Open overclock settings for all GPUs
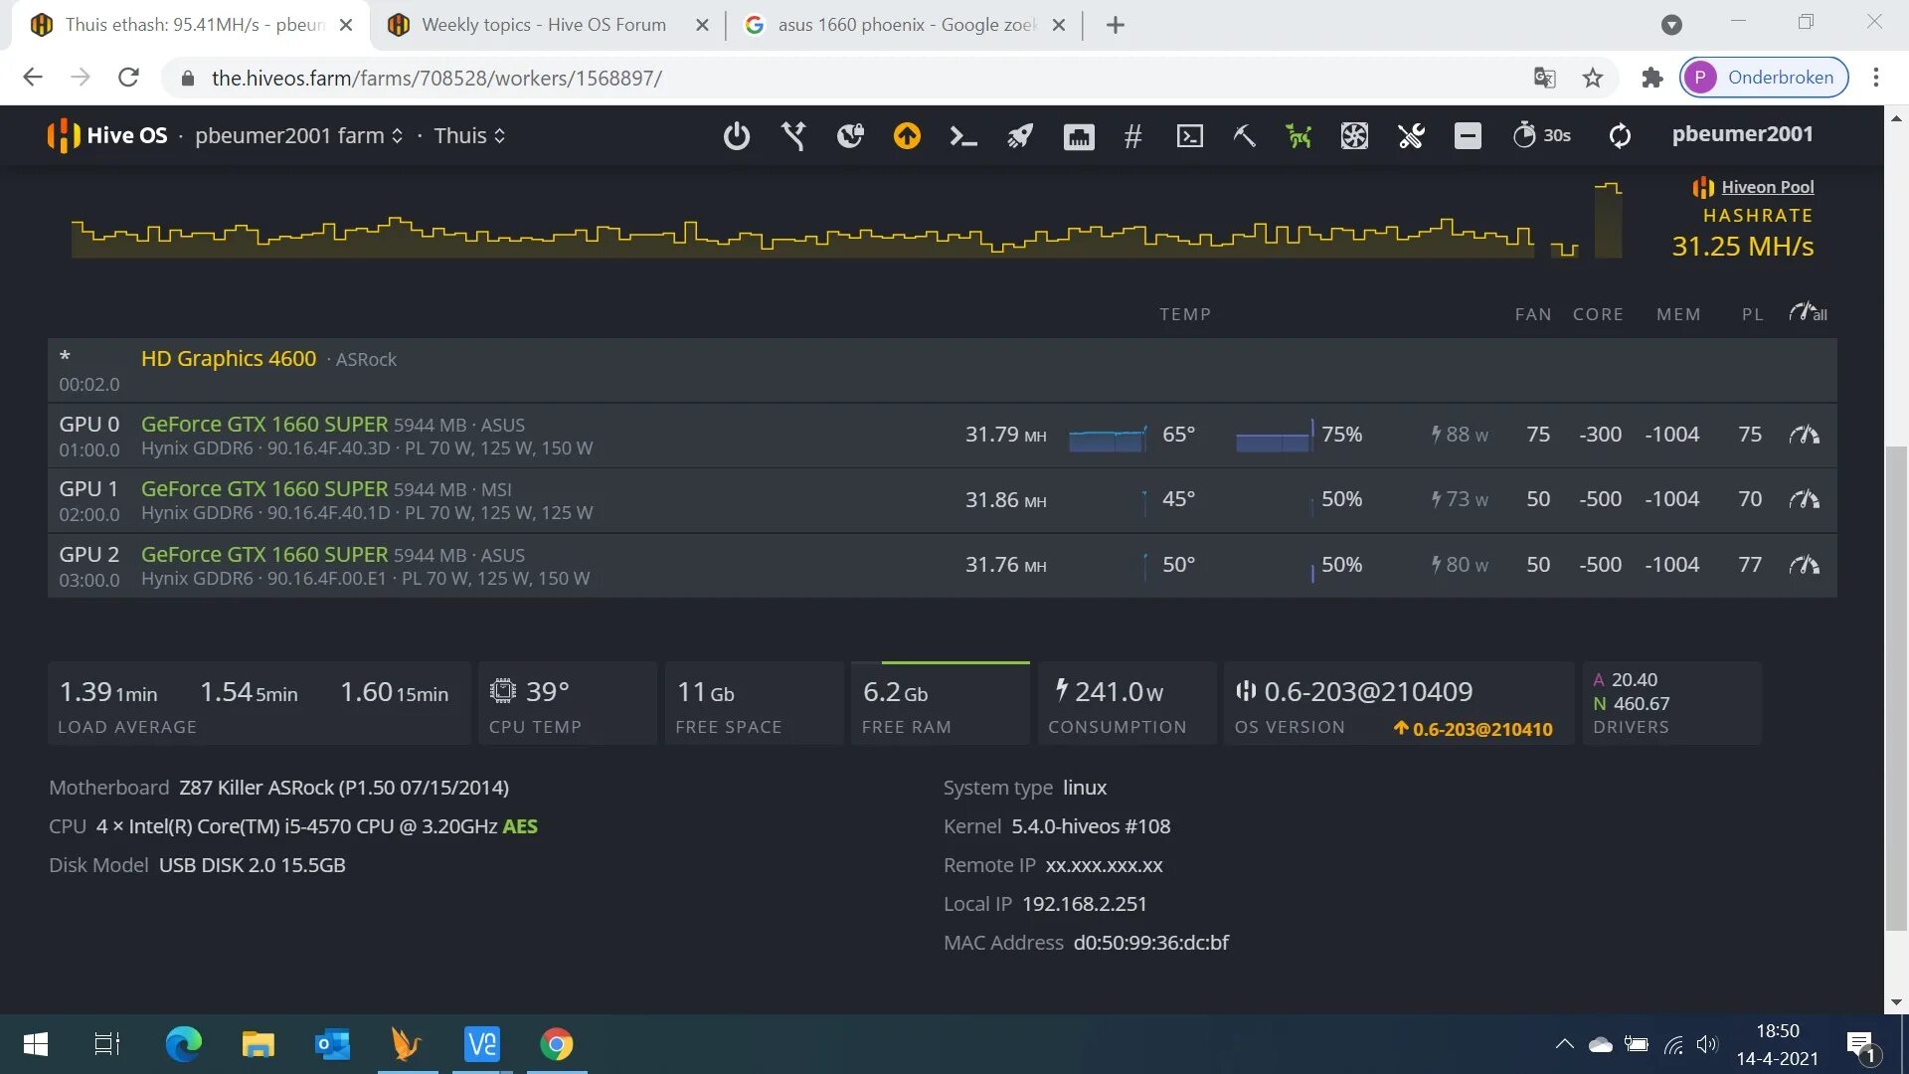 pos(1808,313)
